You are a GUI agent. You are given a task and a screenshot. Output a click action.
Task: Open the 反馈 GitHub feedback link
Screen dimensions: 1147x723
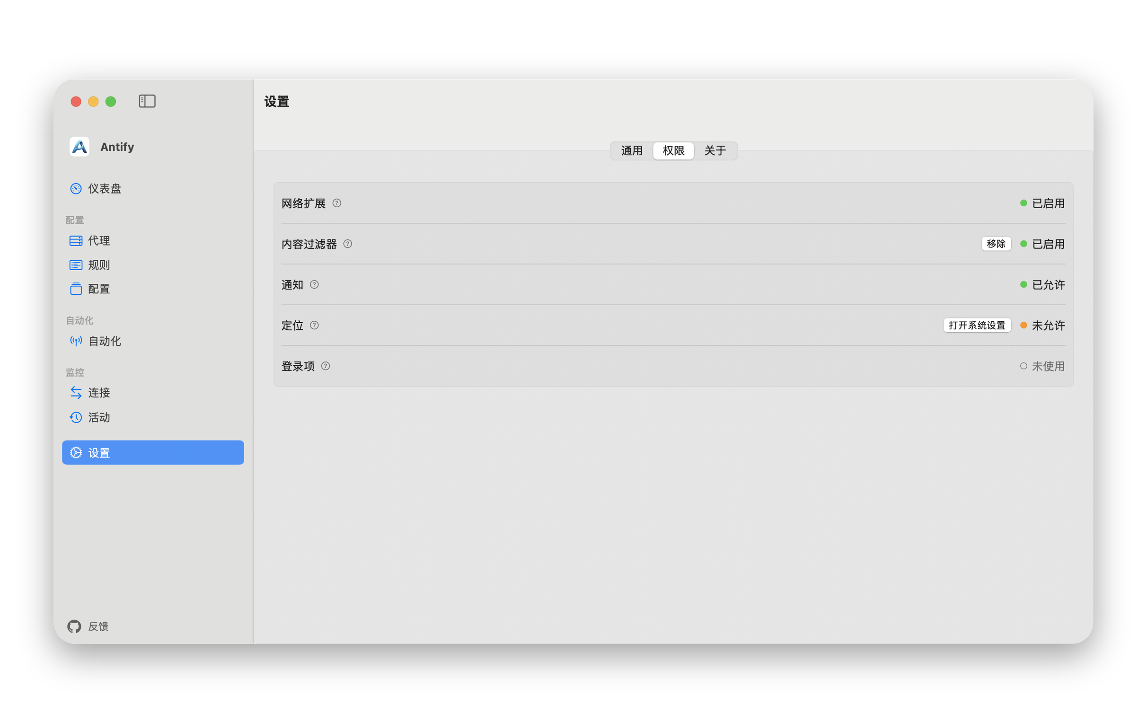point(88,626)
